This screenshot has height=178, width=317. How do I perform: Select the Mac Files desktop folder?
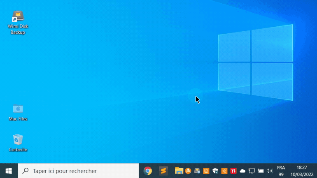(18, 113)
